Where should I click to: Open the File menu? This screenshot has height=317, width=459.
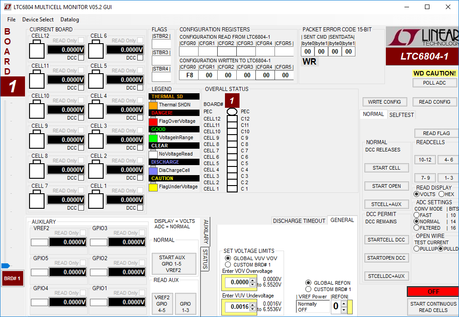[11, 20]
